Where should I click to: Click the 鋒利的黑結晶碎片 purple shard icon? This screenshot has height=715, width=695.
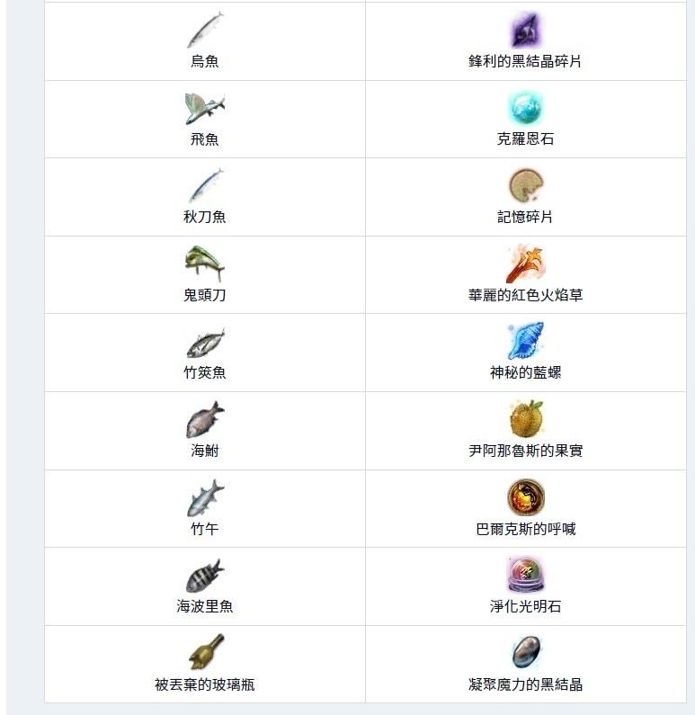(x=525, y=31)
